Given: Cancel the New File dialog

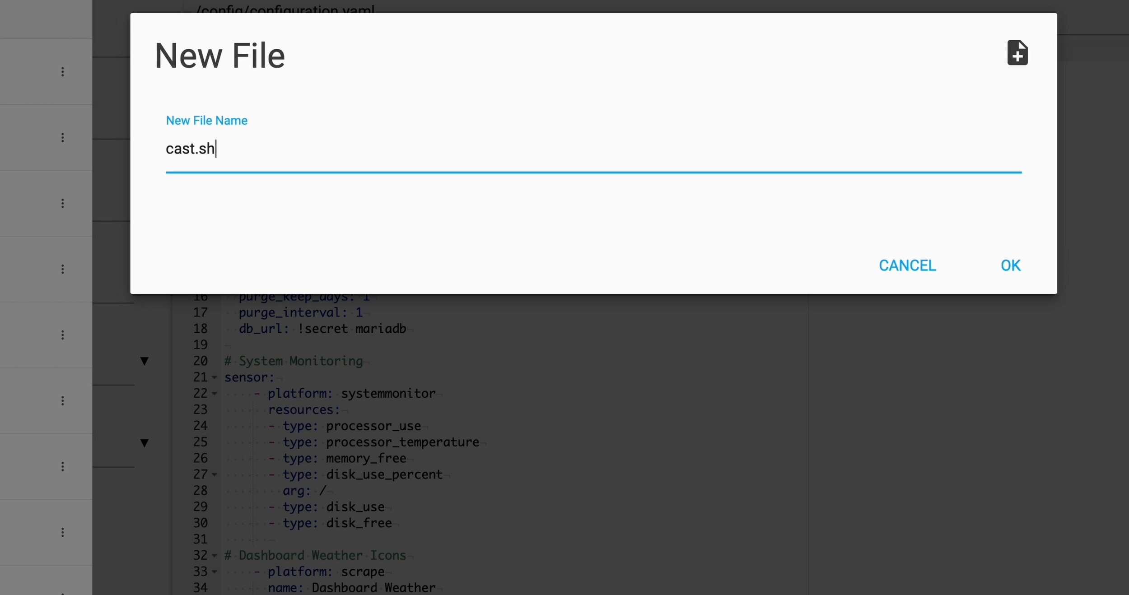Looking at the screenshot, I should coord(907,265).
